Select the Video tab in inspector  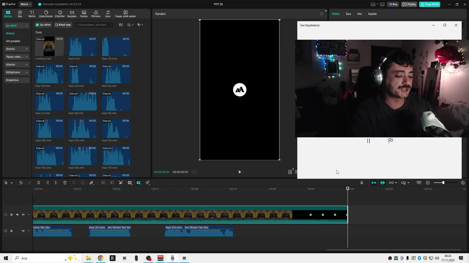(x=336, y=14)
